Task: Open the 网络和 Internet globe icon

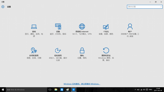Action: tap(82, 26)
